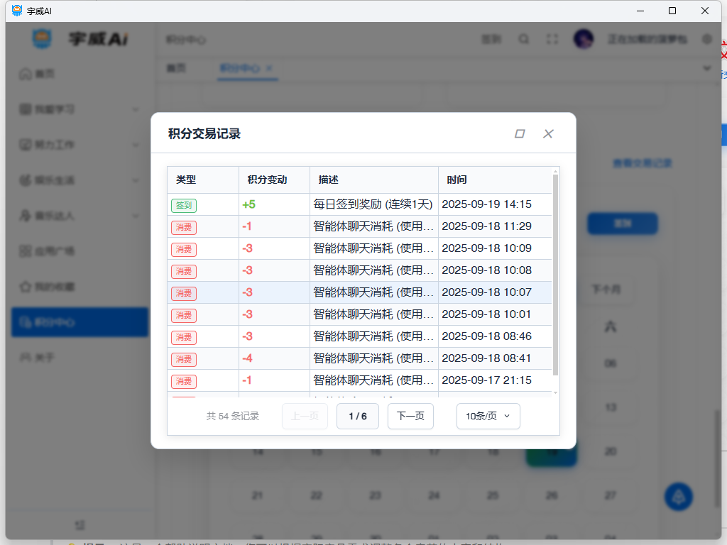Screen dimensions: 727x545
Task: Click the transaction table vertical scrollbar
Action: (555, 277)
